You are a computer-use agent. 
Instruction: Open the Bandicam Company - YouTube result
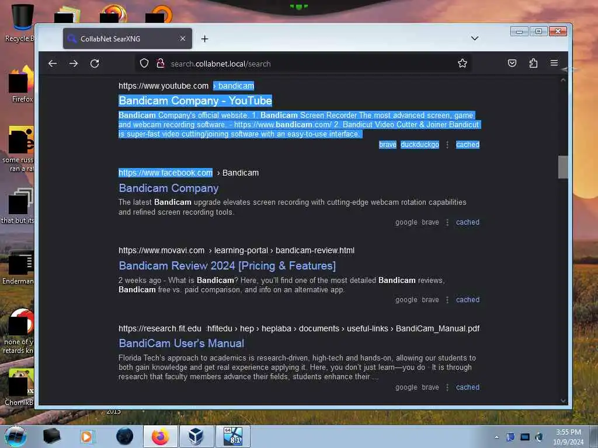coord(195,100)
